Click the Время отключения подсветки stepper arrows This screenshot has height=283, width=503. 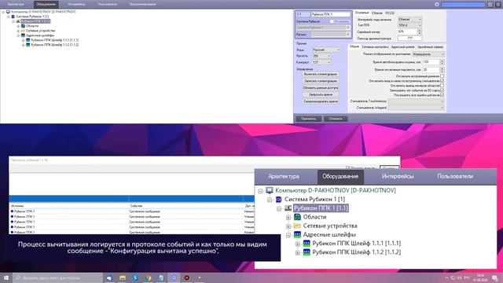442,70
